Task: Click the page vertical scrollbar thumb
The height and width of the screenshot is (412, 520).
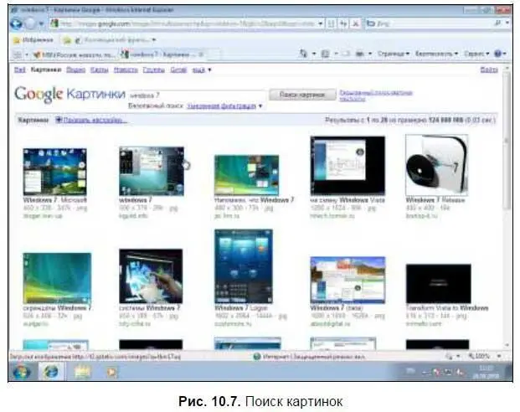Action: click(506, 141)
